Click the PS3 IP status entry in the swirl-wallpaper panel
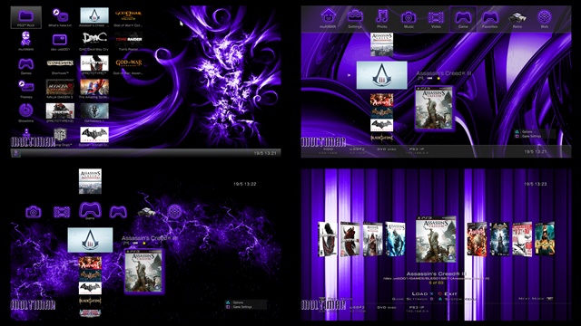The image size is (581, 326). (x=417, y=151)
